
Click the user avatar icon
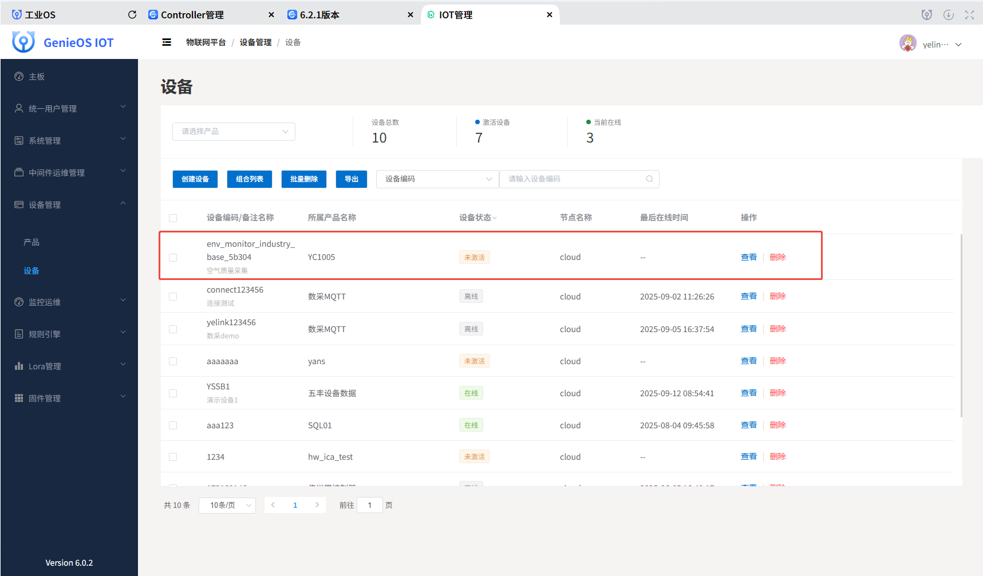tap(907, 44)
